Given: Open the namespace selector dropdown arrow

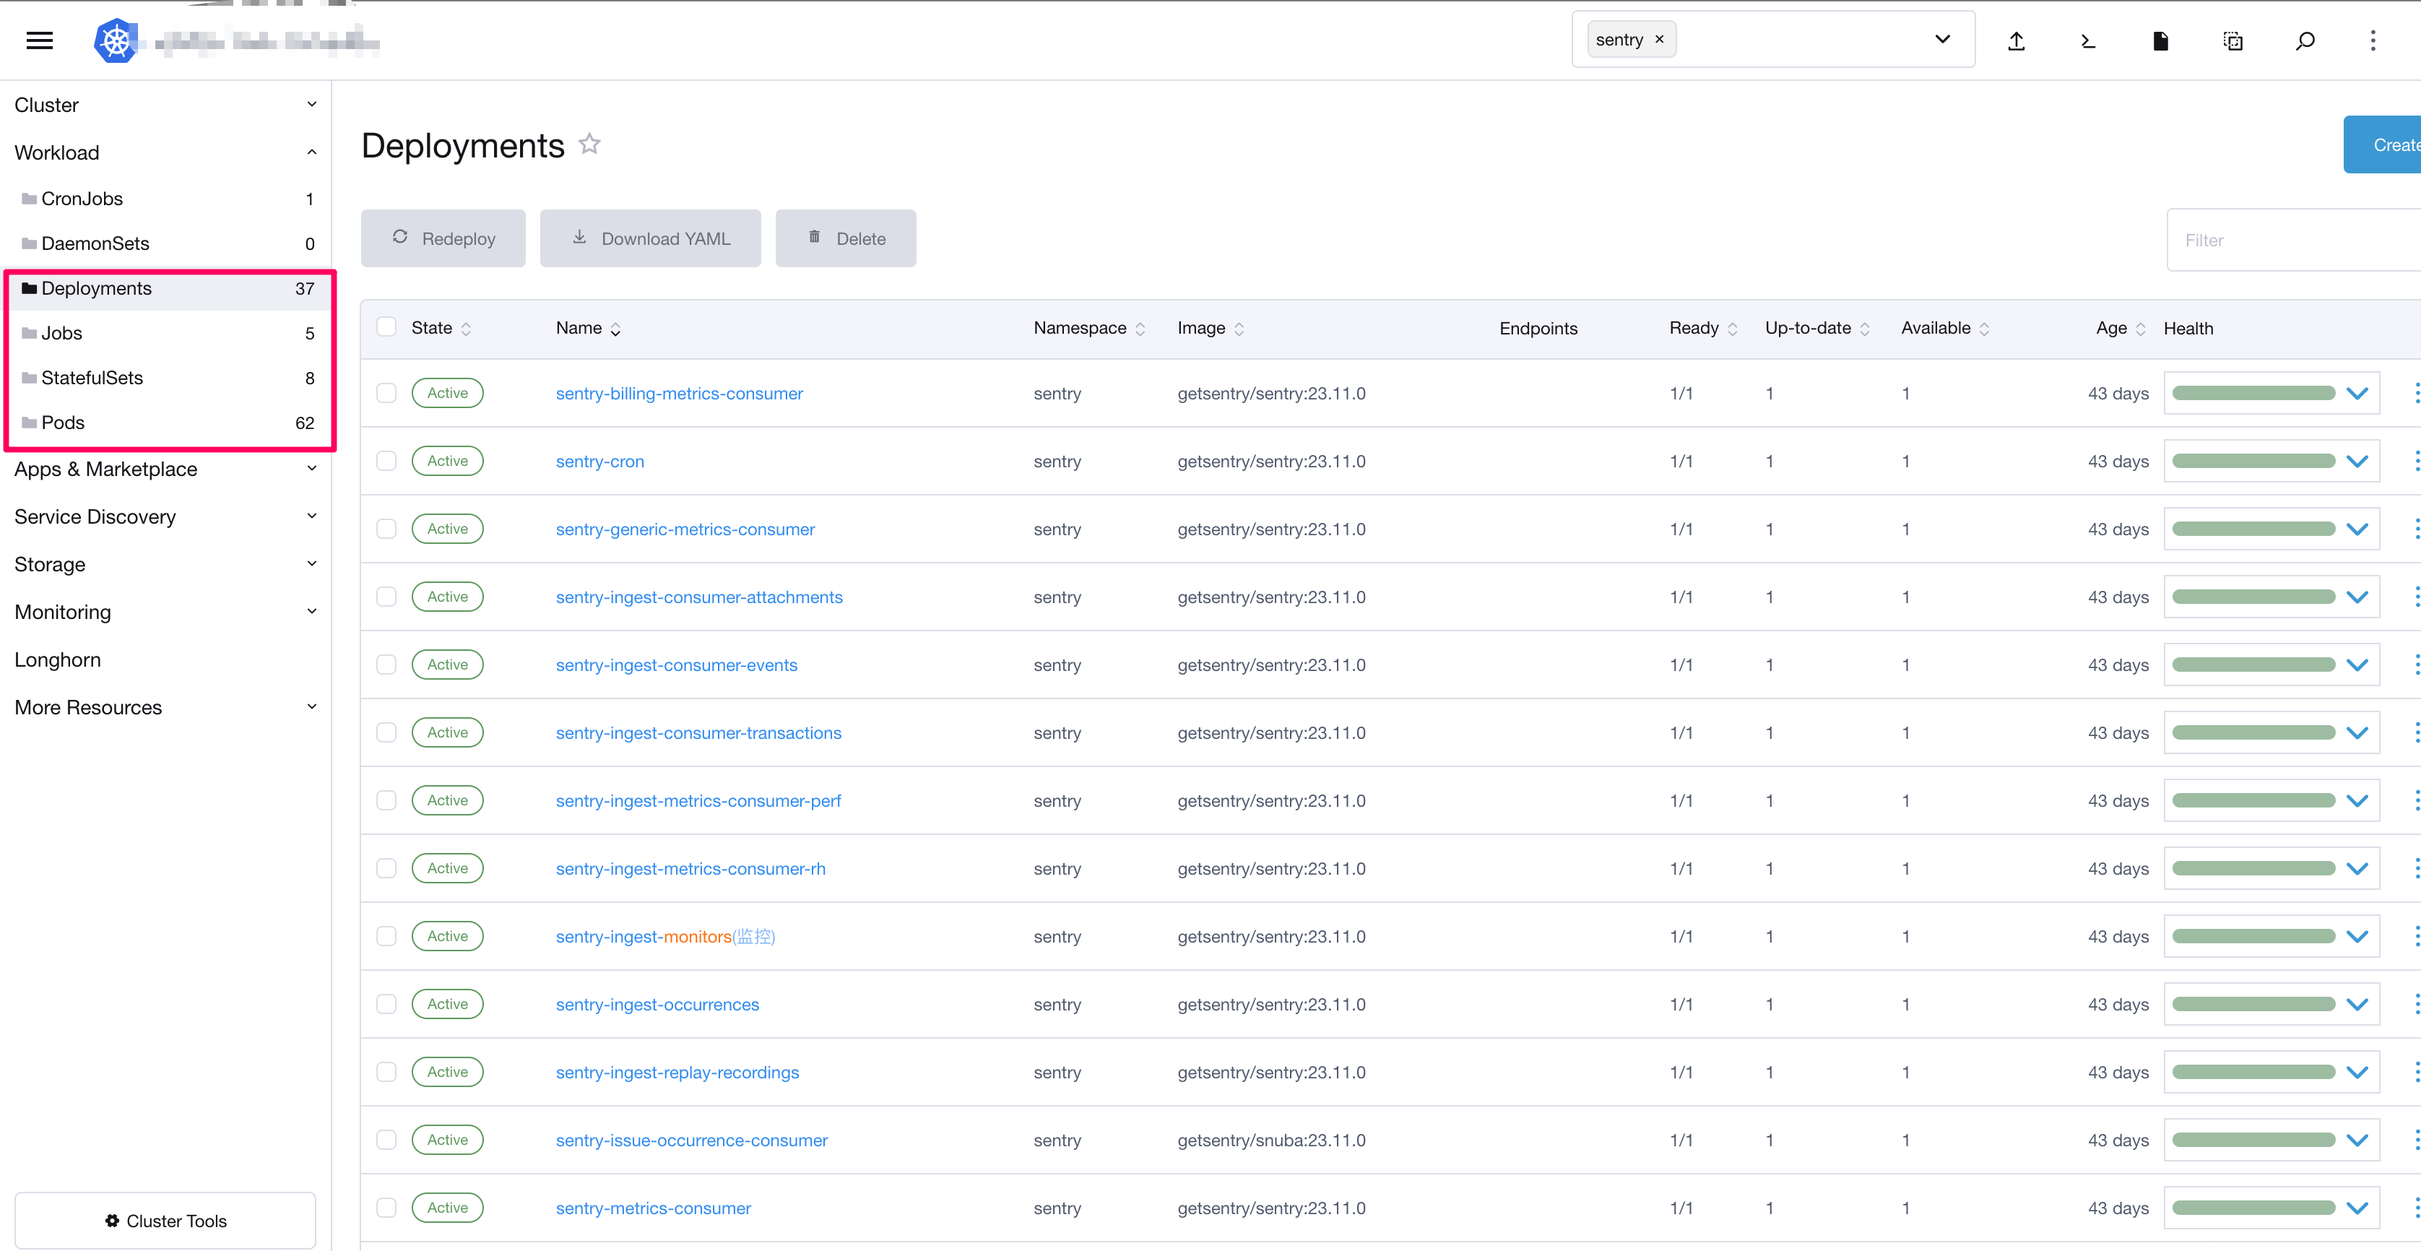Looking at the screenshot, I should (1943, 40).
